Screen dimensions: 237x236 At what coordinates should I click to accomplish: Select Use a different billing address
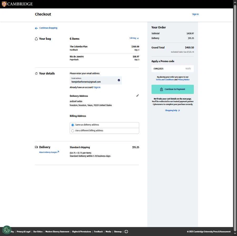tap(104, 130)
